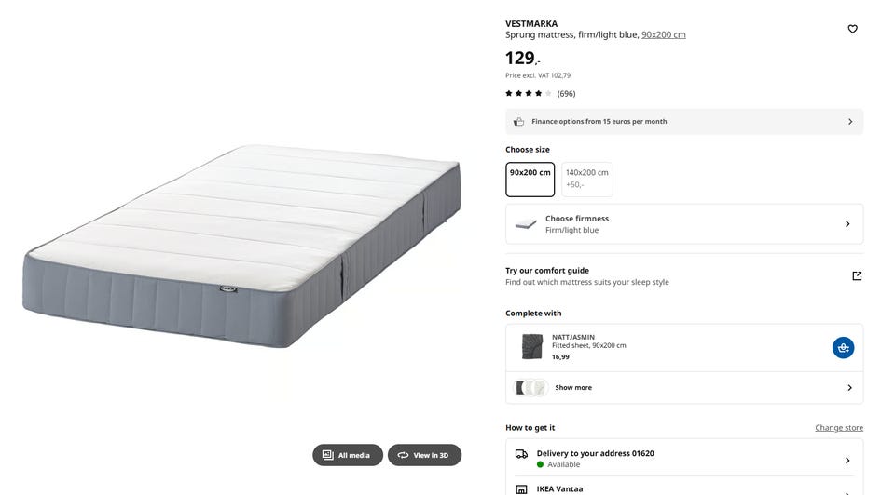Image resolution: width=895 pixels, height=495 pixels.
Task: Select the 140x200 cm size option
Action: pos(586,180)
